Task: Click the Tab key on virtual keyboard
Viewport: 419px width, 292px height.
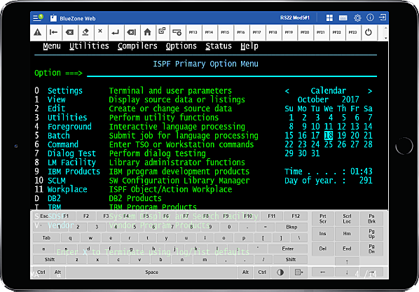Action: tap(46, 238)
